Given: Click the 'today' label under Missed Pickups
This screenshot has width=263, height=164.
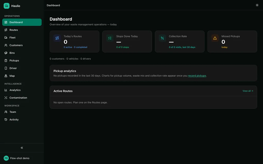Looking at the screenshot, I should (224, 47).
